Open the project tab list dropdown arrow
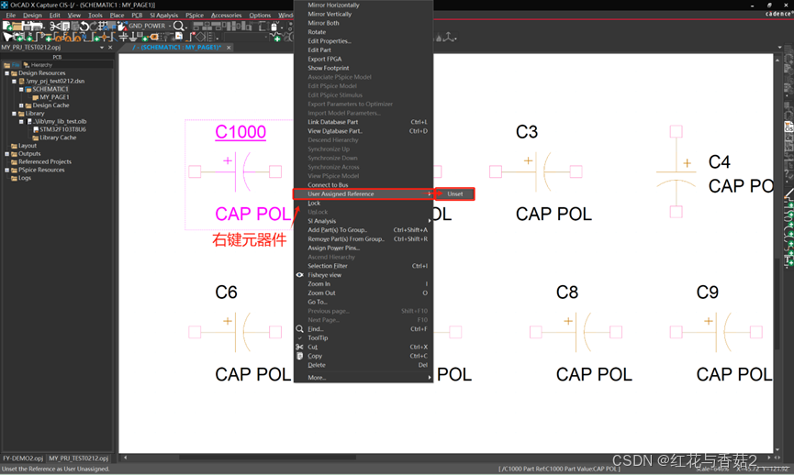This screenshot has width=794, height=475. pos(102,47)
